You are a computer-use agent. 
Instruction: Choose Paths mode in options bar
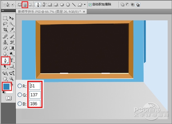tap(25, 5)
